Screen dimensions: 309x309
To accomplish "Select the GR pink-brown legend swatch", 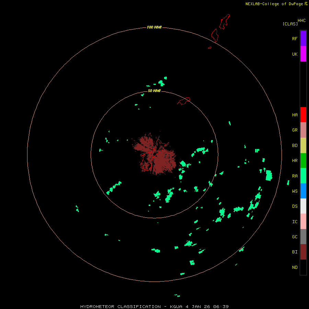I will [303, 130].
